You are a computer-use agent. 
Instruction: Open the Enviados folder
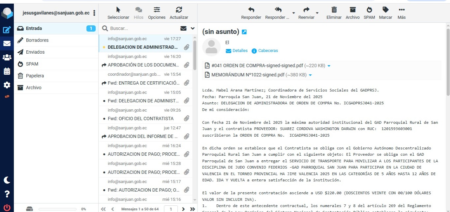click(x=35, y=52)
